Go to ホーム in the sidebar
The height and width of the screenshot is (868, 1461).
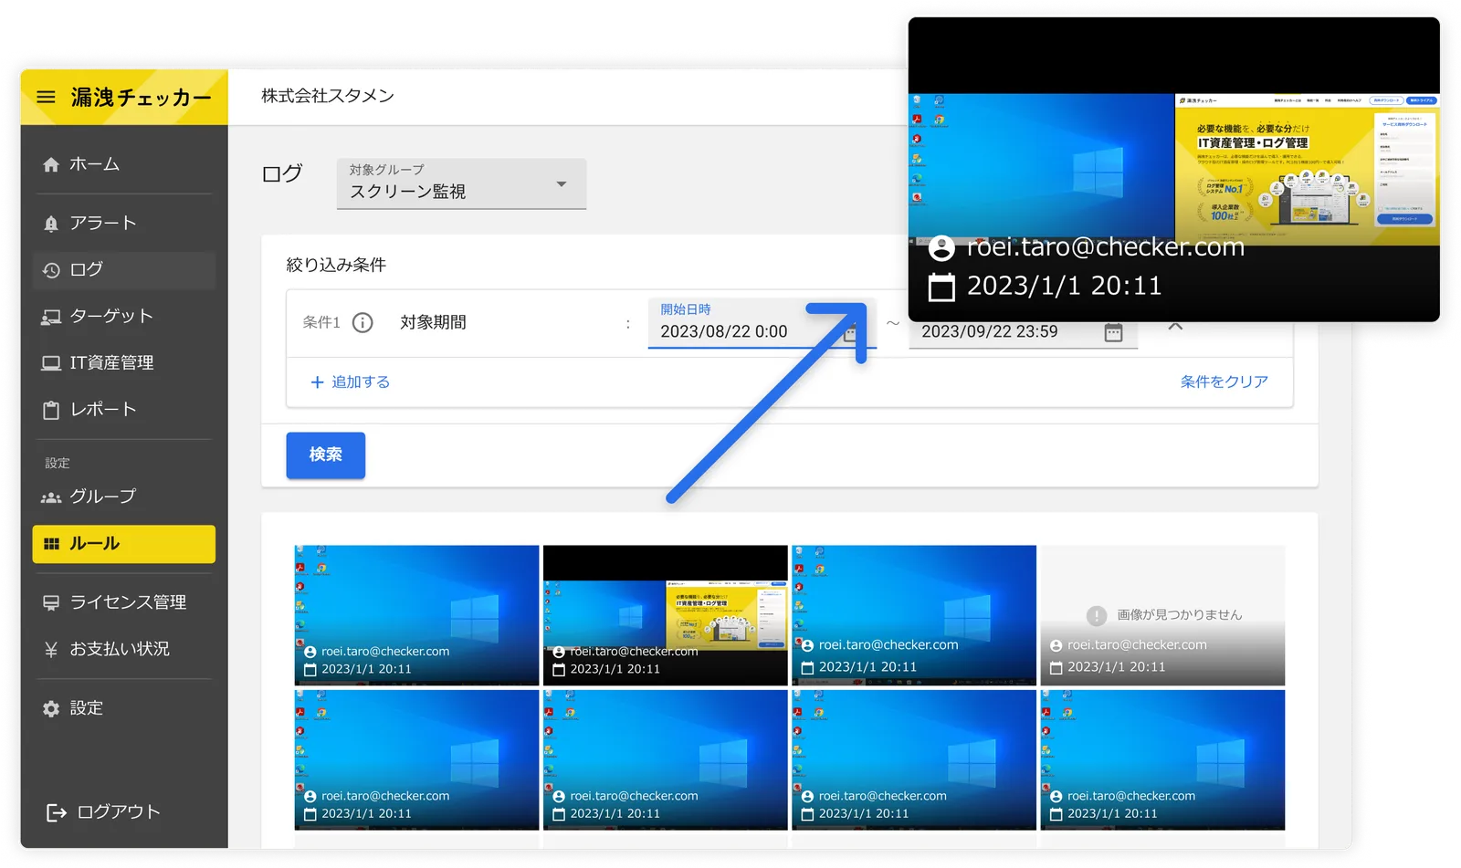point(124,164)
